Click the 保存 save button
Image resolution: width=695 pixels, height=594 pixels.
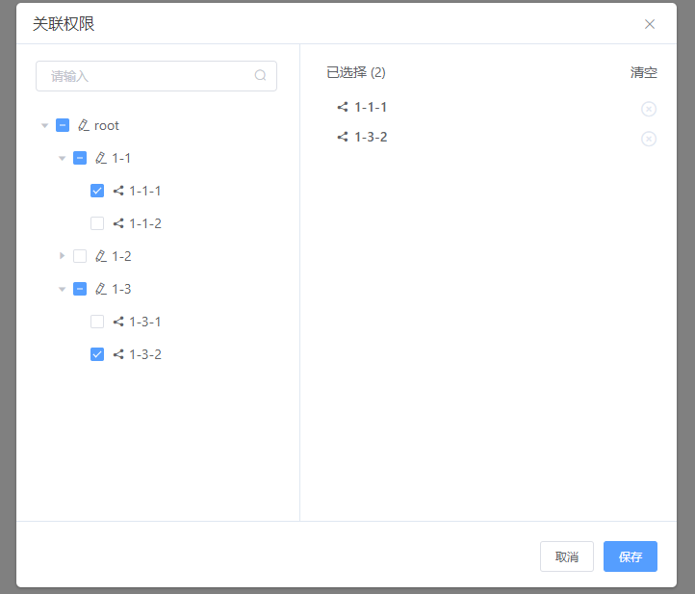click(x=630, y=556)
